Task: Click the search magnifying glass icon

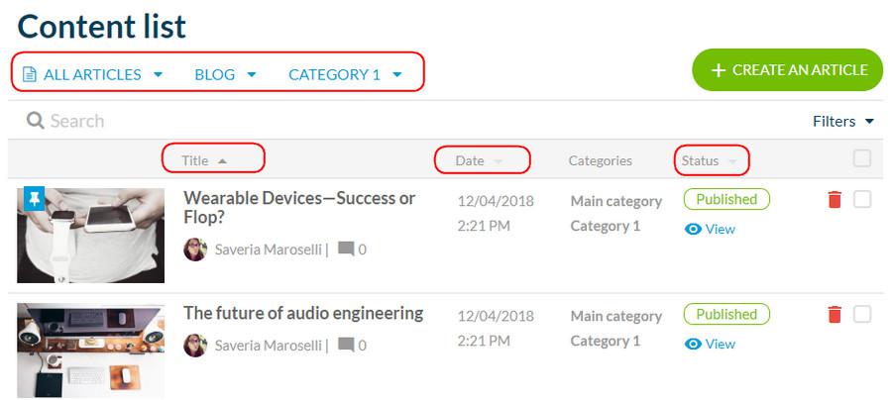Action: tap(36, 121)
